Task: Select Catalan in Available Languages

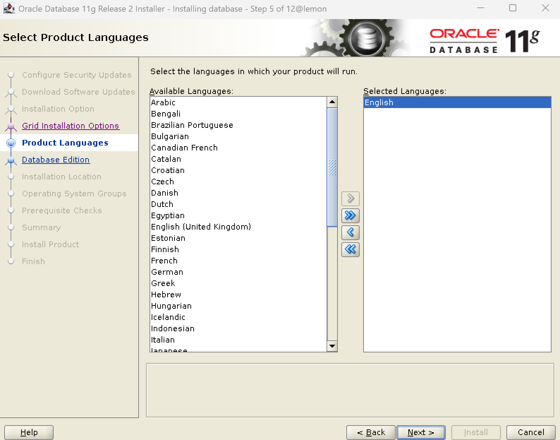Action: 238,159
